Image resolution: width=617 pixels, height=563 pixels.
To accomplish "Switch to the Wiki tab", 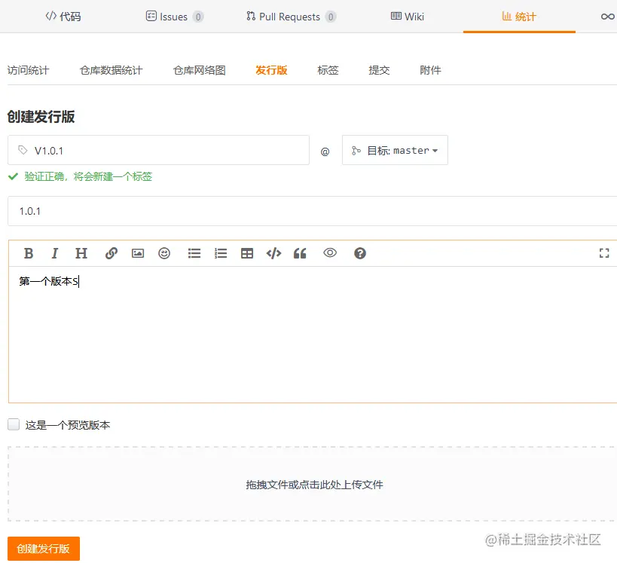I will click(x=407, y=16).
